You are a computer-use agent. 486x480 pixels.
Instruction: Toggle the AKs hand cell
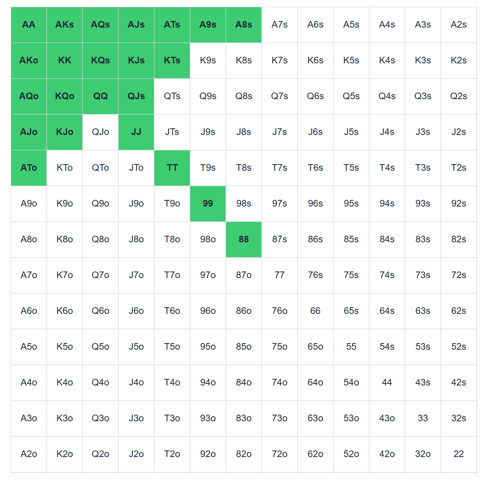[65, 25]
